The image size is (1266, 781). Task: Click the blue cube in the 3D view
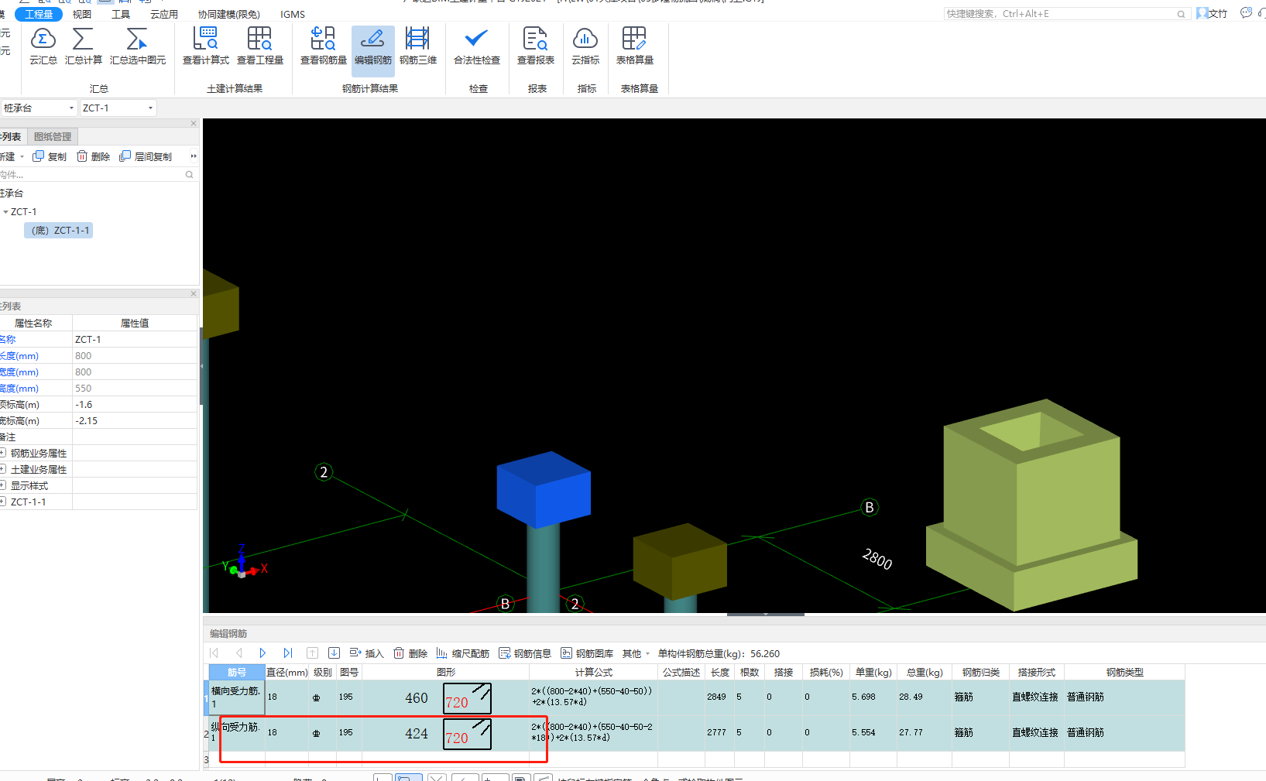tap(544, 489)
